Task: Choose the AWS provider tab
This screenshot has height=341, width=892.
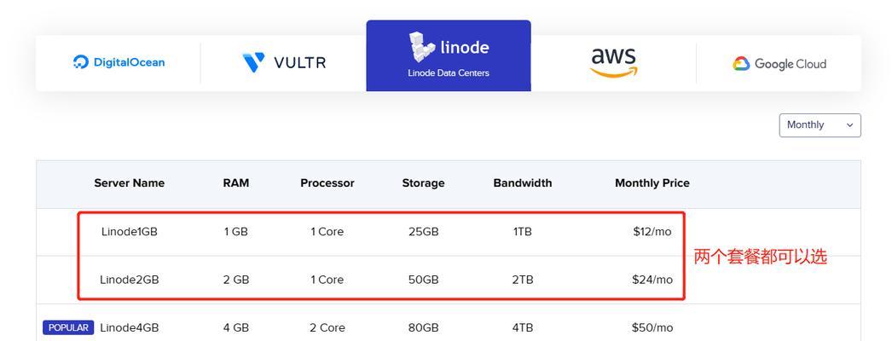Action: coord(613,62)
